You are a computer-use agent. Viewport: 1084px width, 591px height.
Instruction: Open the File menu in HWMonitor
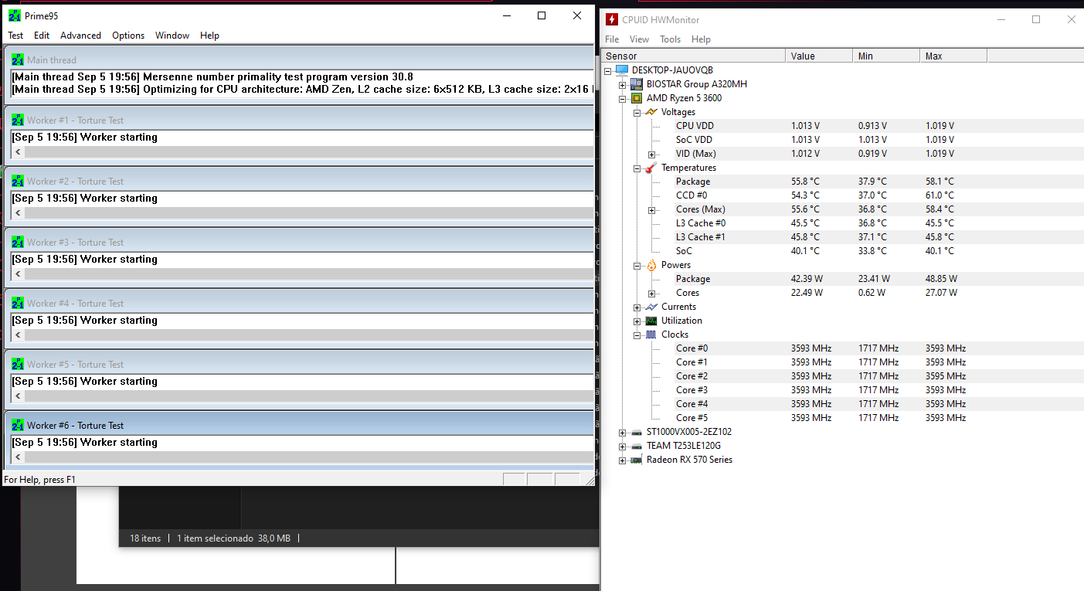[x=612, y=39]
